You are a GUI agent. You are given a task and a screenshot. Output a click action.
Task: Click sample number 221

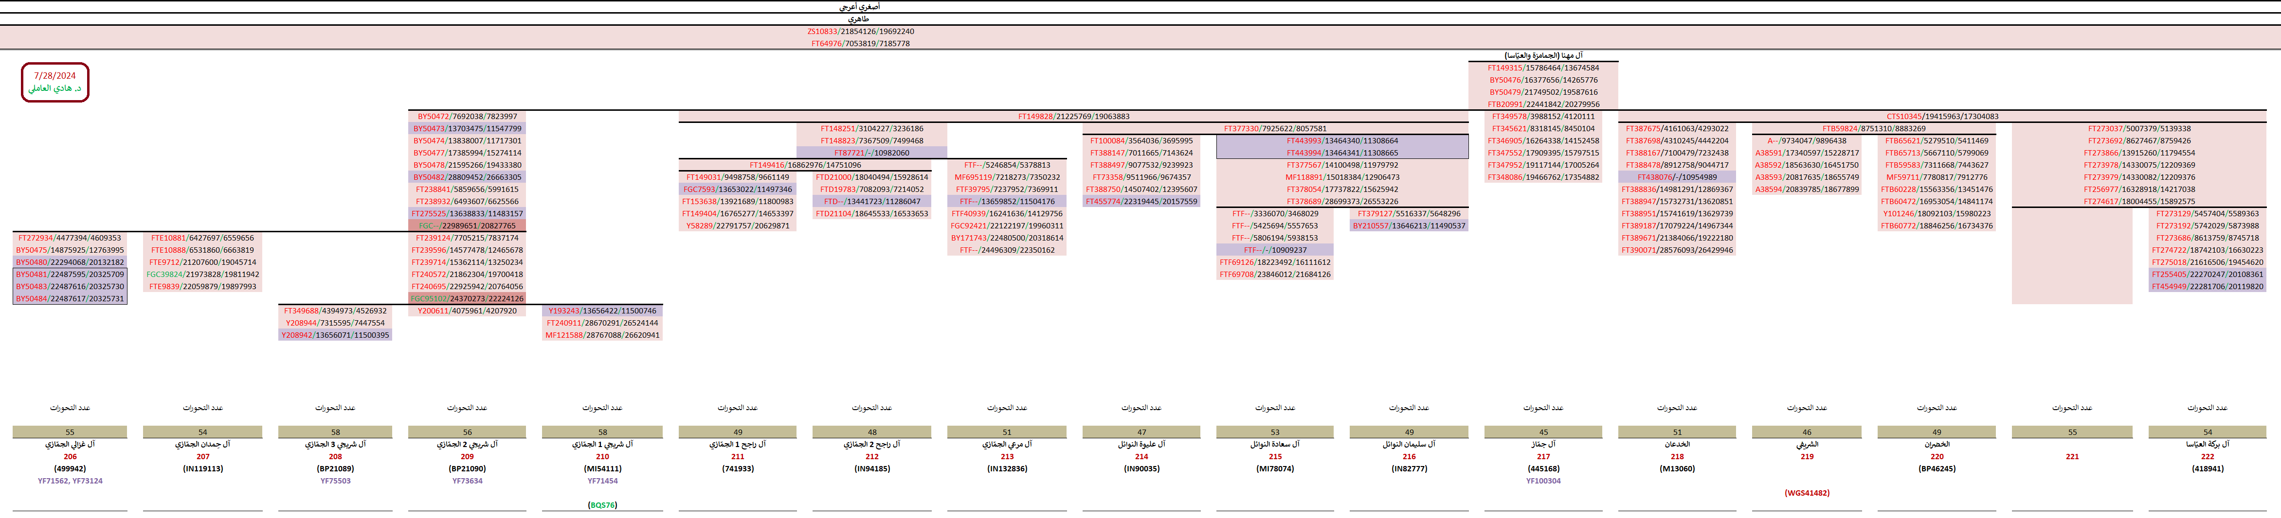(2071, 457)
